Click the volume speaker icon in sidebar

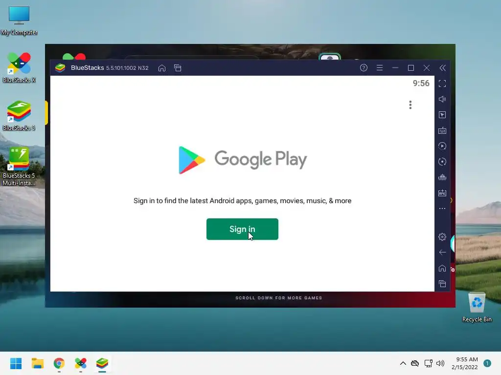point(442,99)
